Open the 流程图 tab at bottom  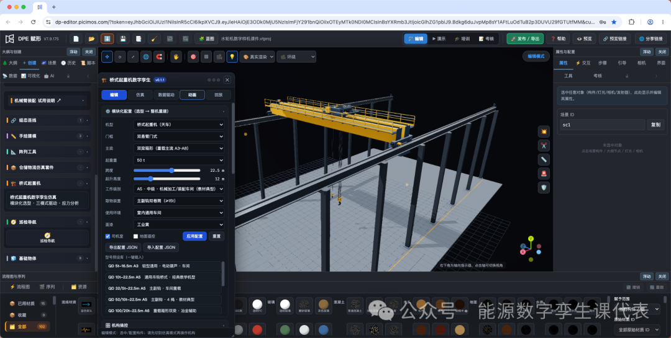click(x=20, y=287)
